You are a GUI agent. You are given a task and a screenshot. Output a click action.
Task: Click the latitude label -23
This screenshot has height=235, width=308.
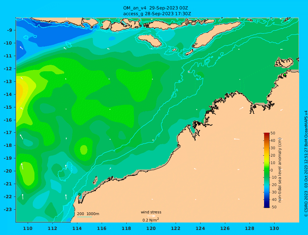(8, 209)
